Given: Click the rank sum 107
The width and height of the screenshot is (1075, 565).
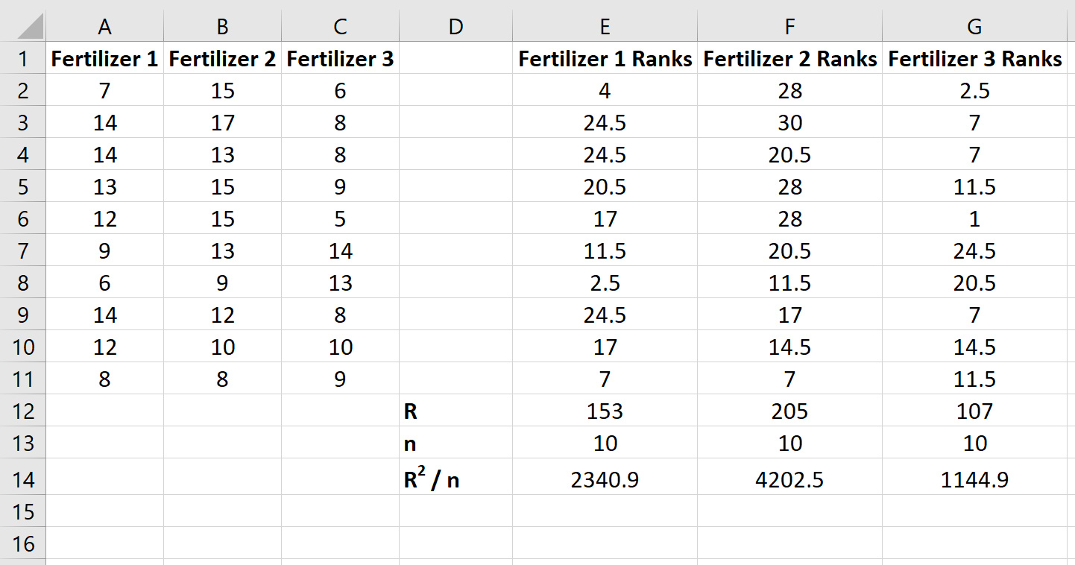Looking at the screenshot, I should (975, 411).
